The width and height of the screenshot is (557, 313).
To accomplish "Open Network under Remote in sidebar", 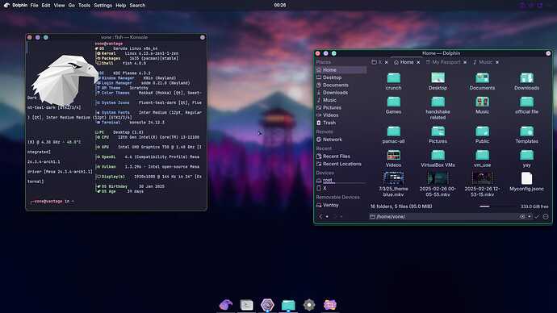I will click(x=341, y=140).
